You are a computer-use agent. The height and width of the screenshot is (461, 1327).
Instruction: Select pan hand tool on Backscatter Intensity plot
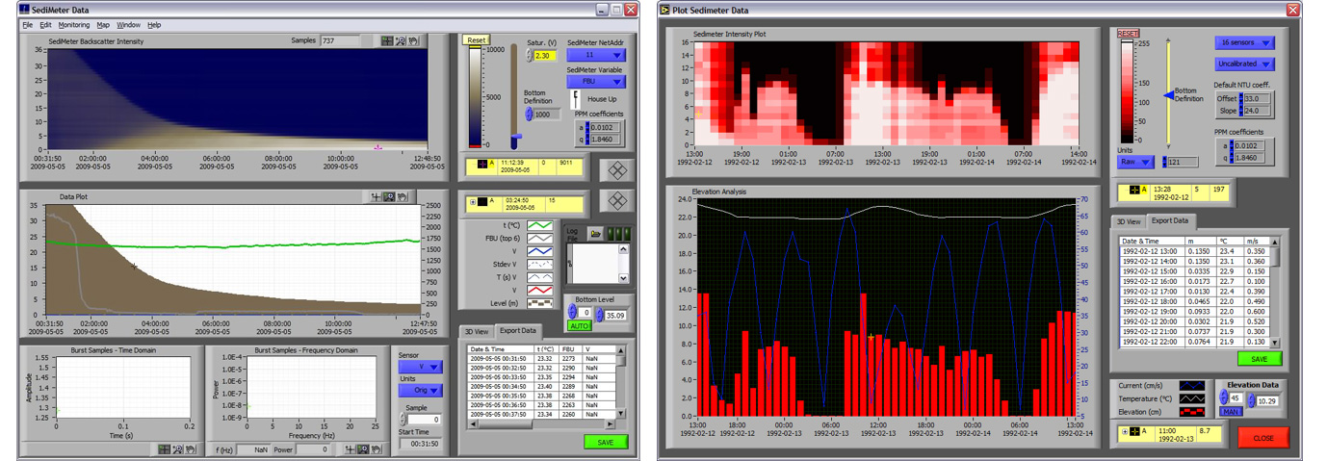[x=412, y=41]
